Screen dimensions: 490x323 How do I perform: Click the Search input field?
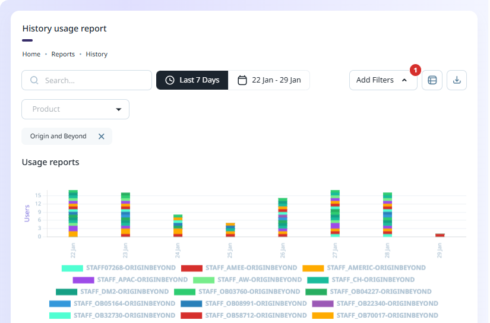click(87, 80)
